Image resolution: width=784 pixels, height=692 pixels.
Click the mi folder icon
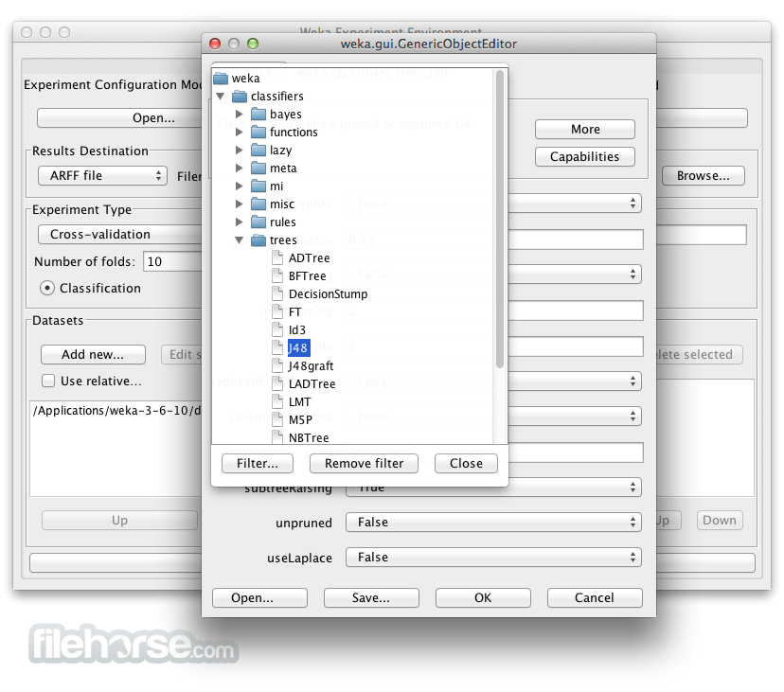pos(258,186)
